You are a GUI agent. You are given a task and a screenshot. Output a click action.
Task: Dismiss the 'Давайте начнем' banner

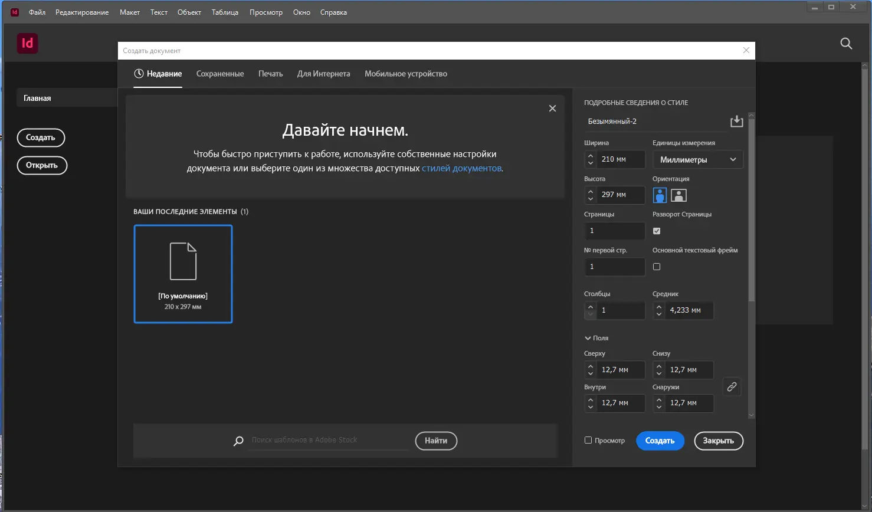click(x=552, y=109)
